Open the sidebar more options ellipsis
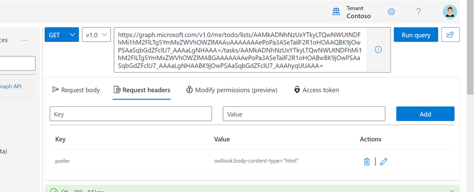 click(25, 40)
